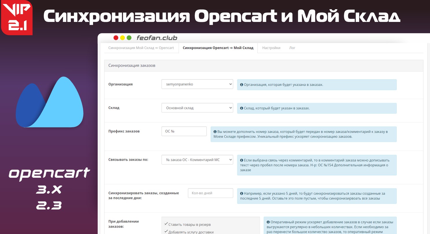
Task: Click info icon in days sync hint
Action: [x=242, y=194]
